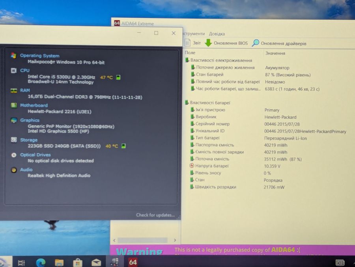
Task: Click the Властивості батареї group icon
Action: (187, 103)
